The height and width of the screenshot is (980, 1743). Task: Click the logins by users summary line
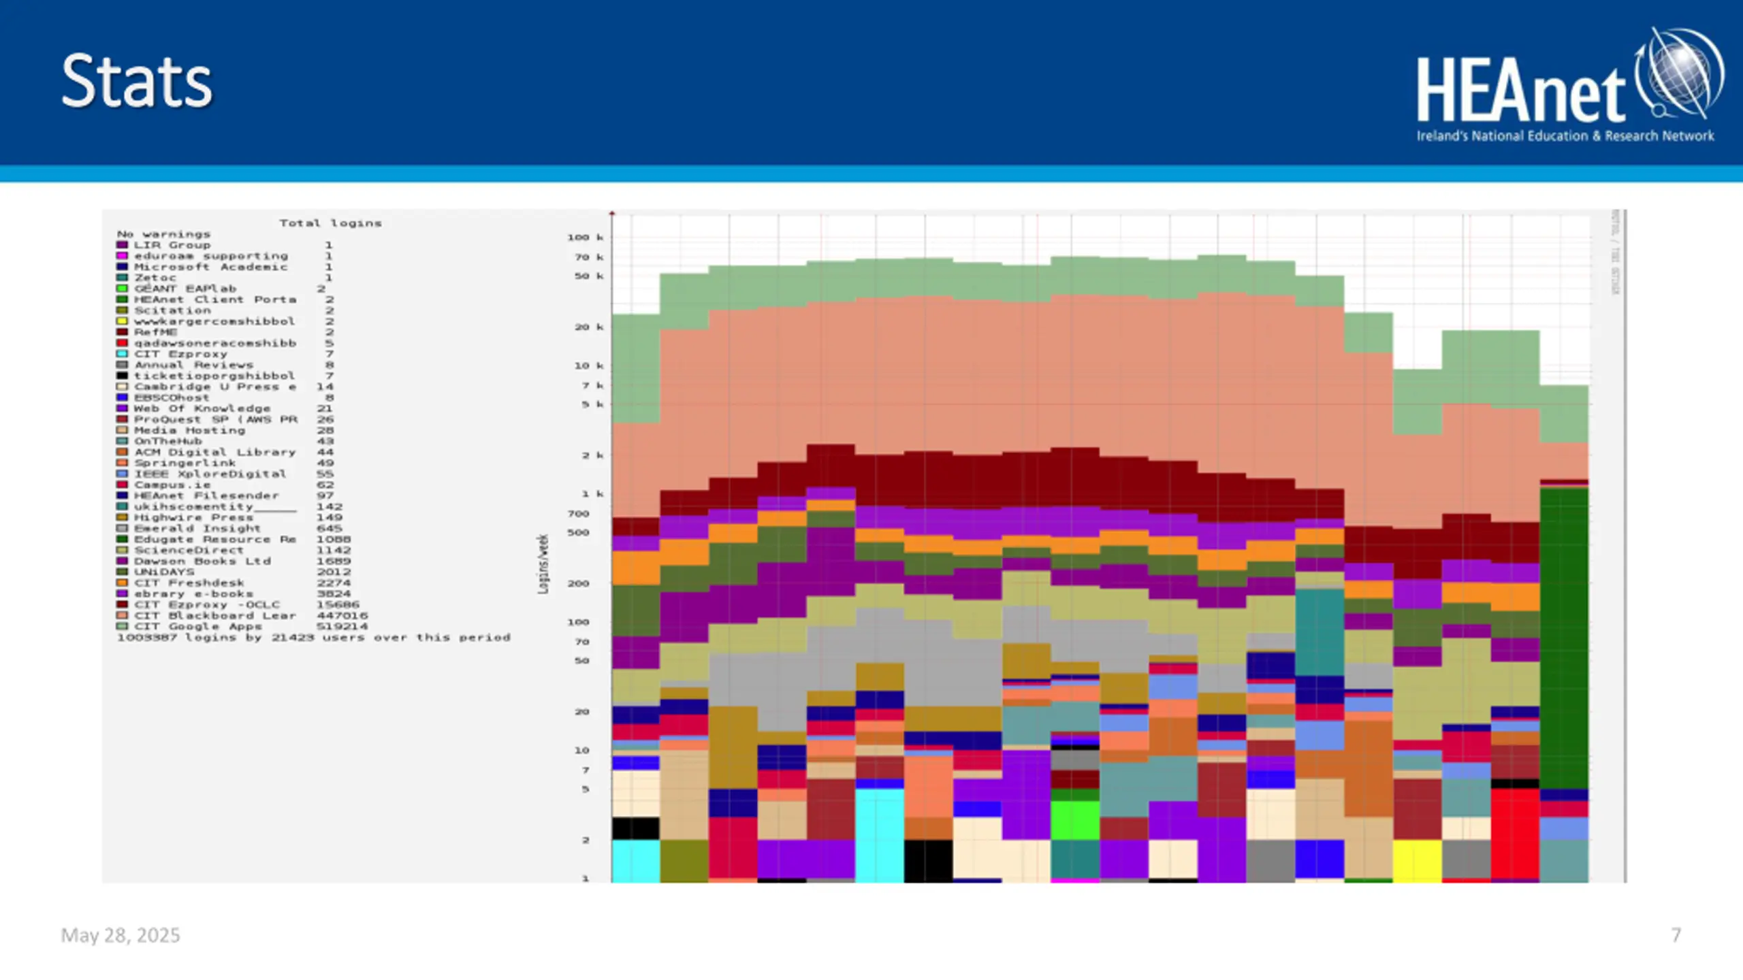point(314,638)
